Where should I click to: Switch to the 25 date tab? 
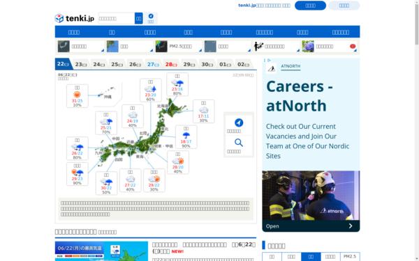pyautogui.click(x=117, y=65)
